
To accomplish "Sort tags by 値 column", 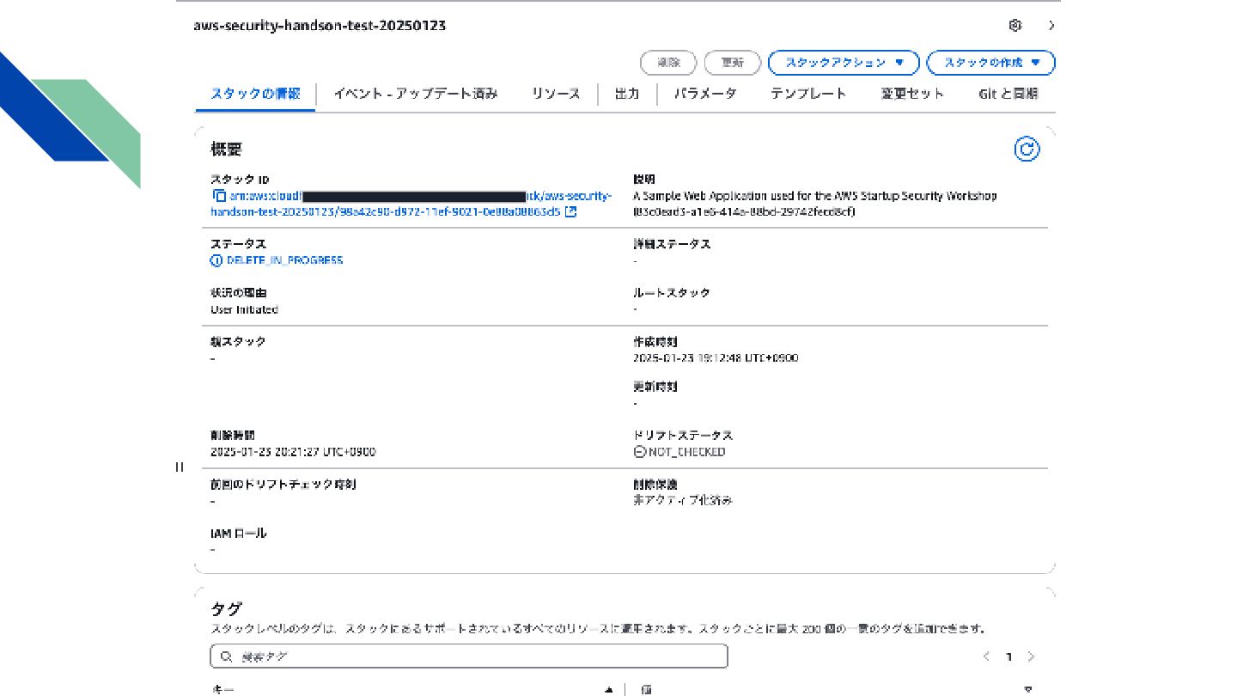I will coord(1028,689).
